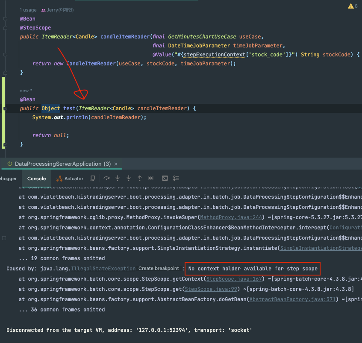
Task: Click the 'Disconnected from the target VM' console line
Action: tap(129, 330)
